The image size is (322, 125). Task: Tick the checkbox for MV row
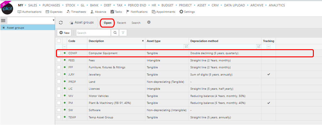59,96
